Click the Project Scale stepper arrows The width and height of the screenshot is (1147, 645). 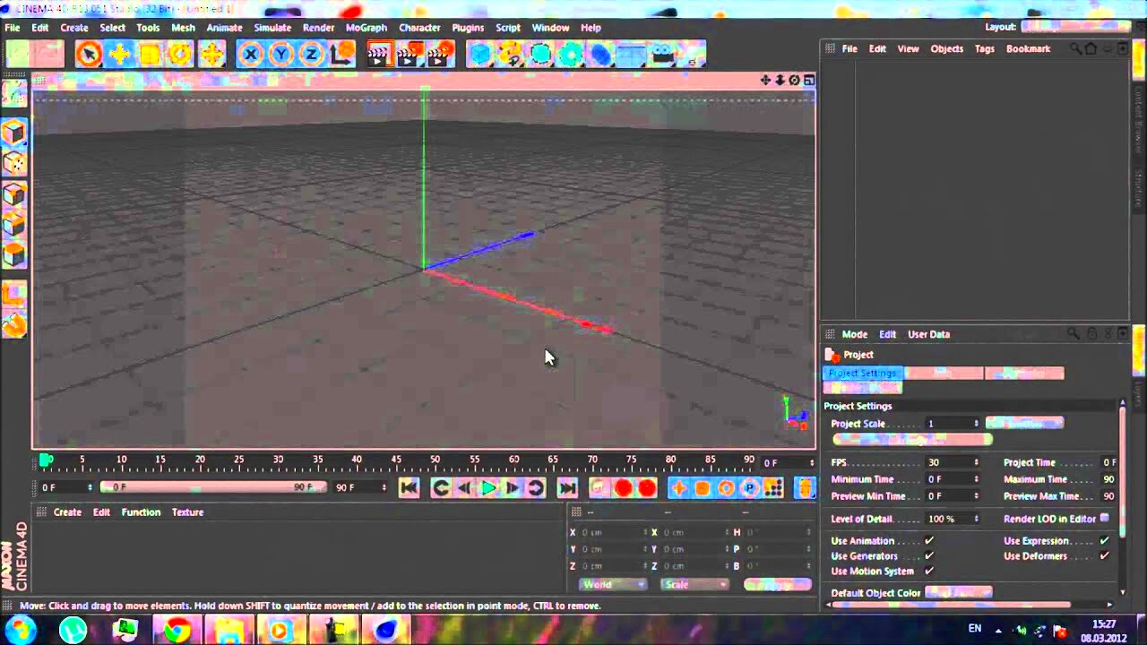(x=976, y=423)
